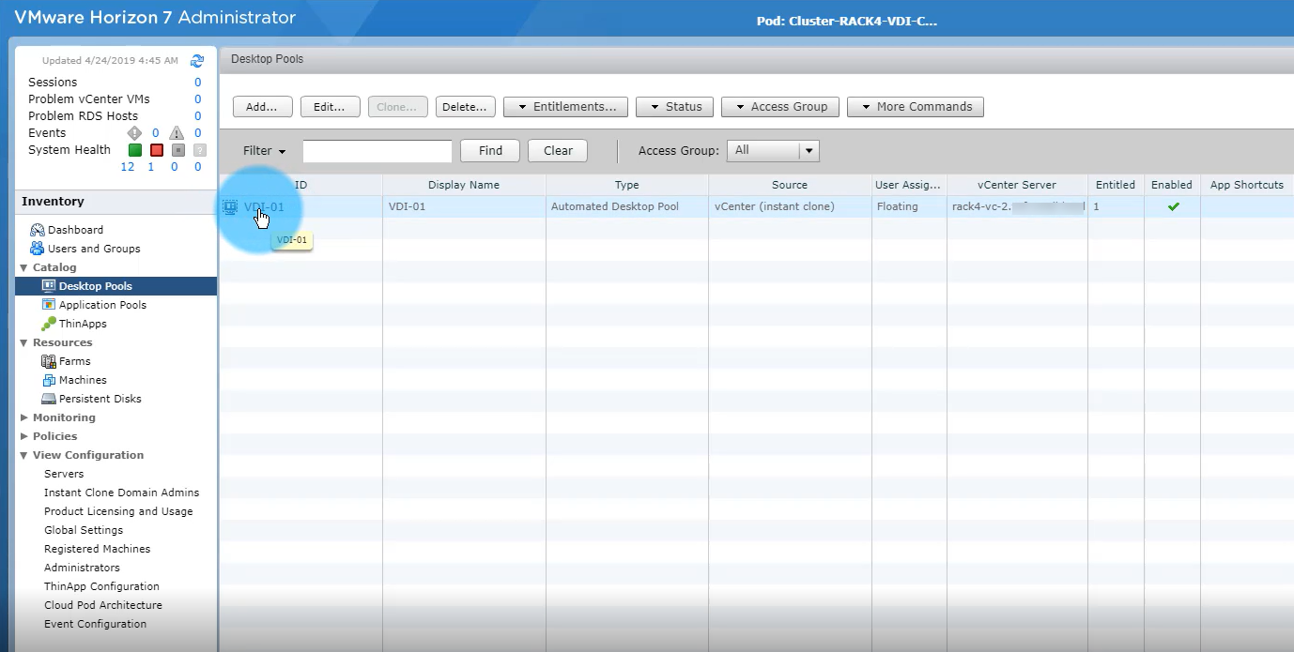This screenshot has height=652, width=1294.
Task: Select Application Pools in the inventory
Action: [102, 305]
